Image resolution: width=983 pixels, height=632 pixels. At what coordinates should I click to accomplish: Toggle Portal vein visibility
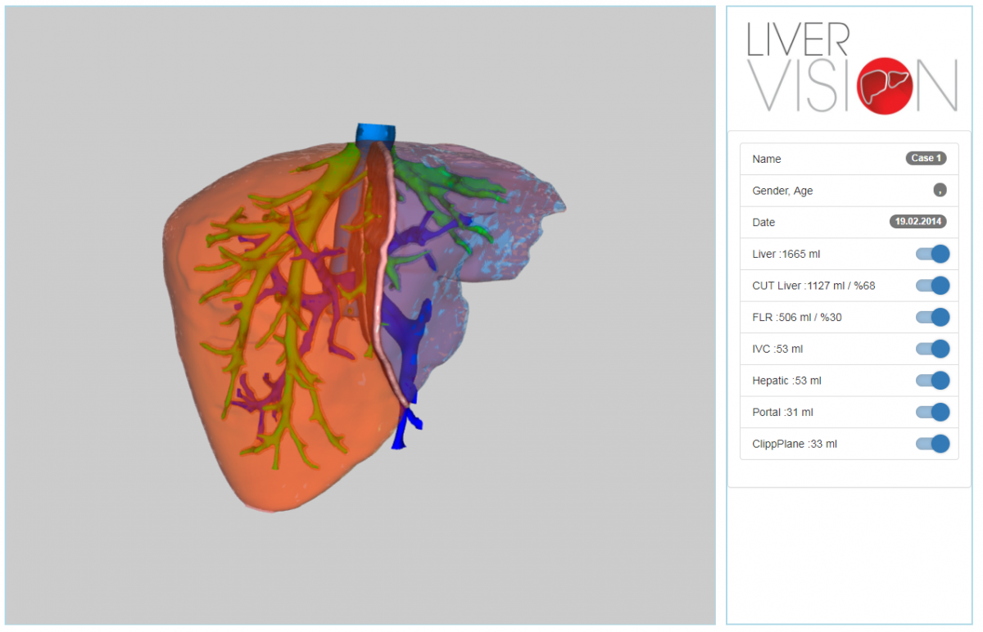[933, 412]
